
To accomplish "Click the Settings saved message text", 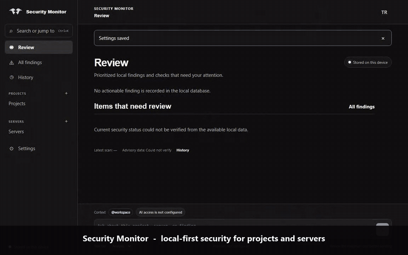I will point(114,38).
